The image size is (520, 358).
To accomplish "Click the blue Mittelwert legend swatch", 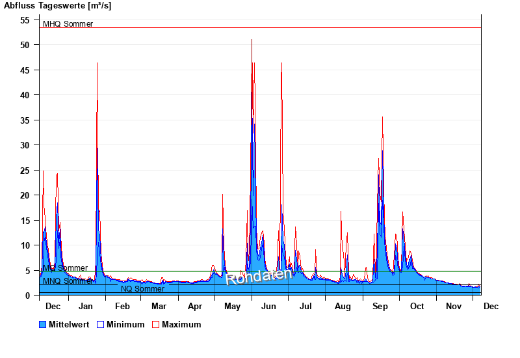I will point(43,325).
